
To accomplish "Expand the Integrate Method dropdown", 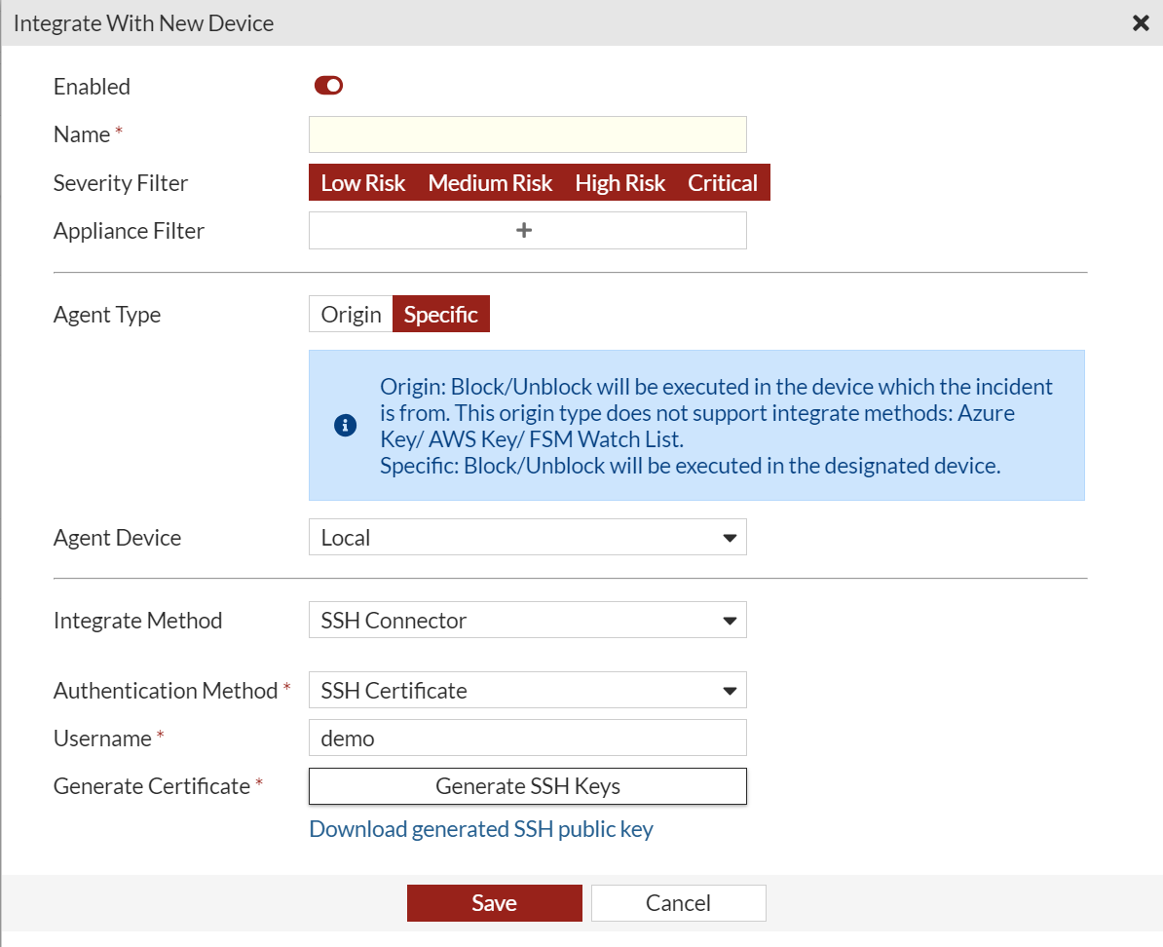I will [527, 621].
